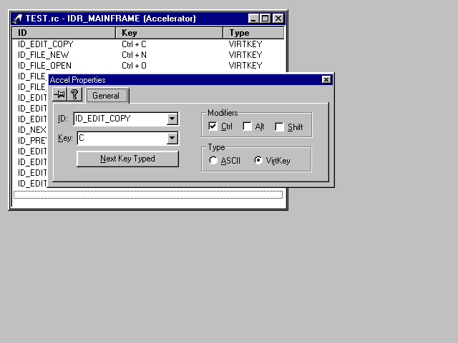This screenshot has height=343, width=458.
Task: Click the pushpin icon in Accel Properties
Action: (x=60, y=95)
